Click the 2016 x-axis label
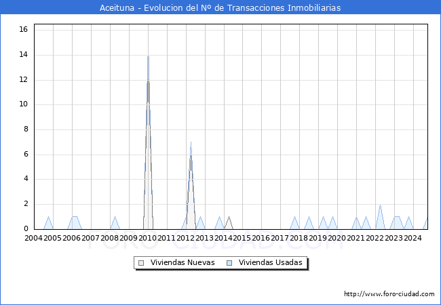Image resolution: width=441 pixels, height=305 pixels. coord(261,238)
